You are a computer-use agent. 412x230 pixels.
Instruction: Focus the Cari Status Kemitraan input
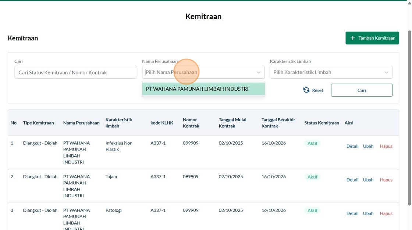tap(76, 72)
